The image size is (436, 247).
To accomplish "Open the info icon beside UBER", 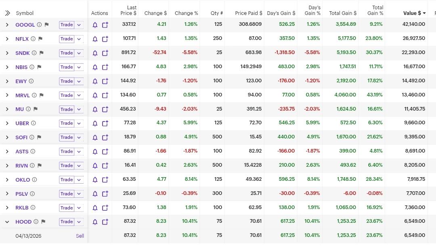I will (34, 123).
